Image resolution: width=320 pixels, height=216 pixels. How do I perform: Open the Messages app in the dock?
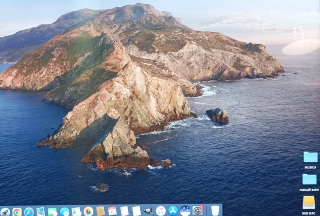tap(64, 212)
